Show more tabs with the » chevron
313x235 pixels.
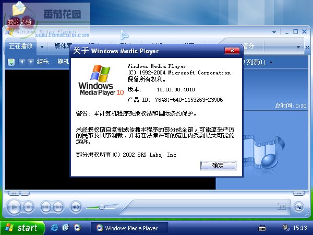[307, 48]
